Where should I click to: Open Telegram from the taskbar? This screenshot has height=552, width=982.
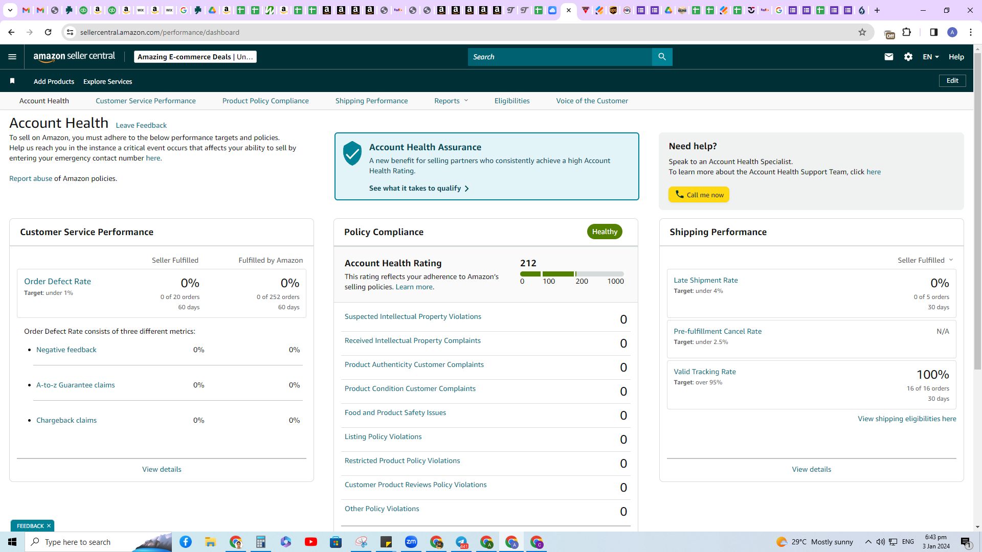(461, 542)
